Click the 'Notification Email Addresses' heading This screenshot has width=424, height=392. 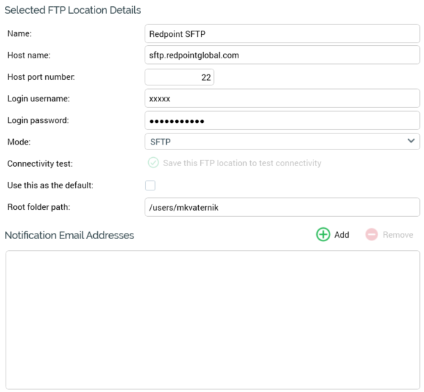pos(70,235)
